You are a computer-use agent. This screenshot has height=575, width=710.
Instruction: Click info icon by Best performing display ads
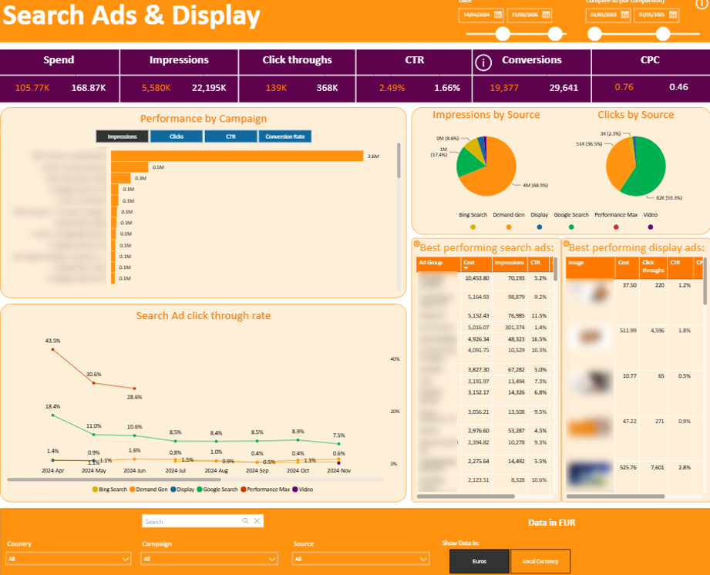(x=566, y=244)
